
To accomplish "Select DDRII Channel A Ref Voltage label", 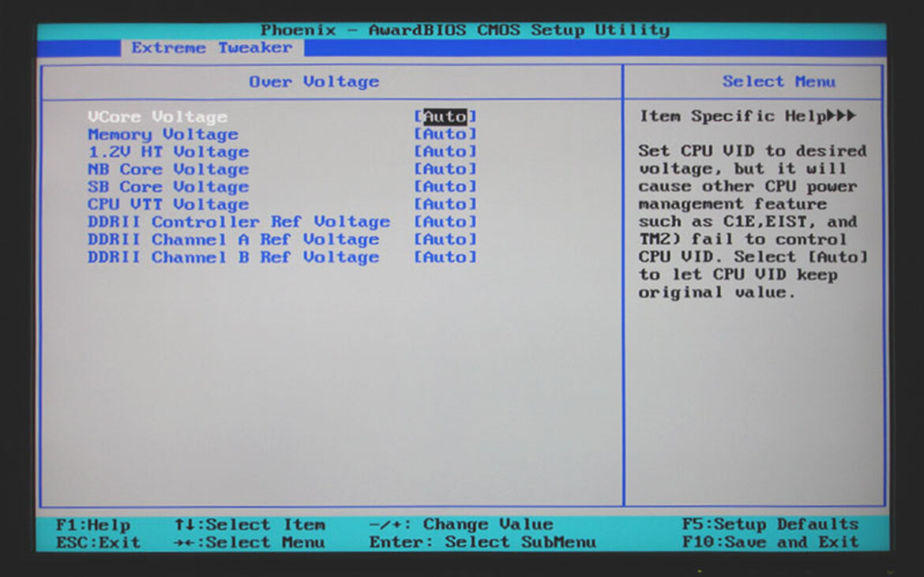I will point(233,240).
